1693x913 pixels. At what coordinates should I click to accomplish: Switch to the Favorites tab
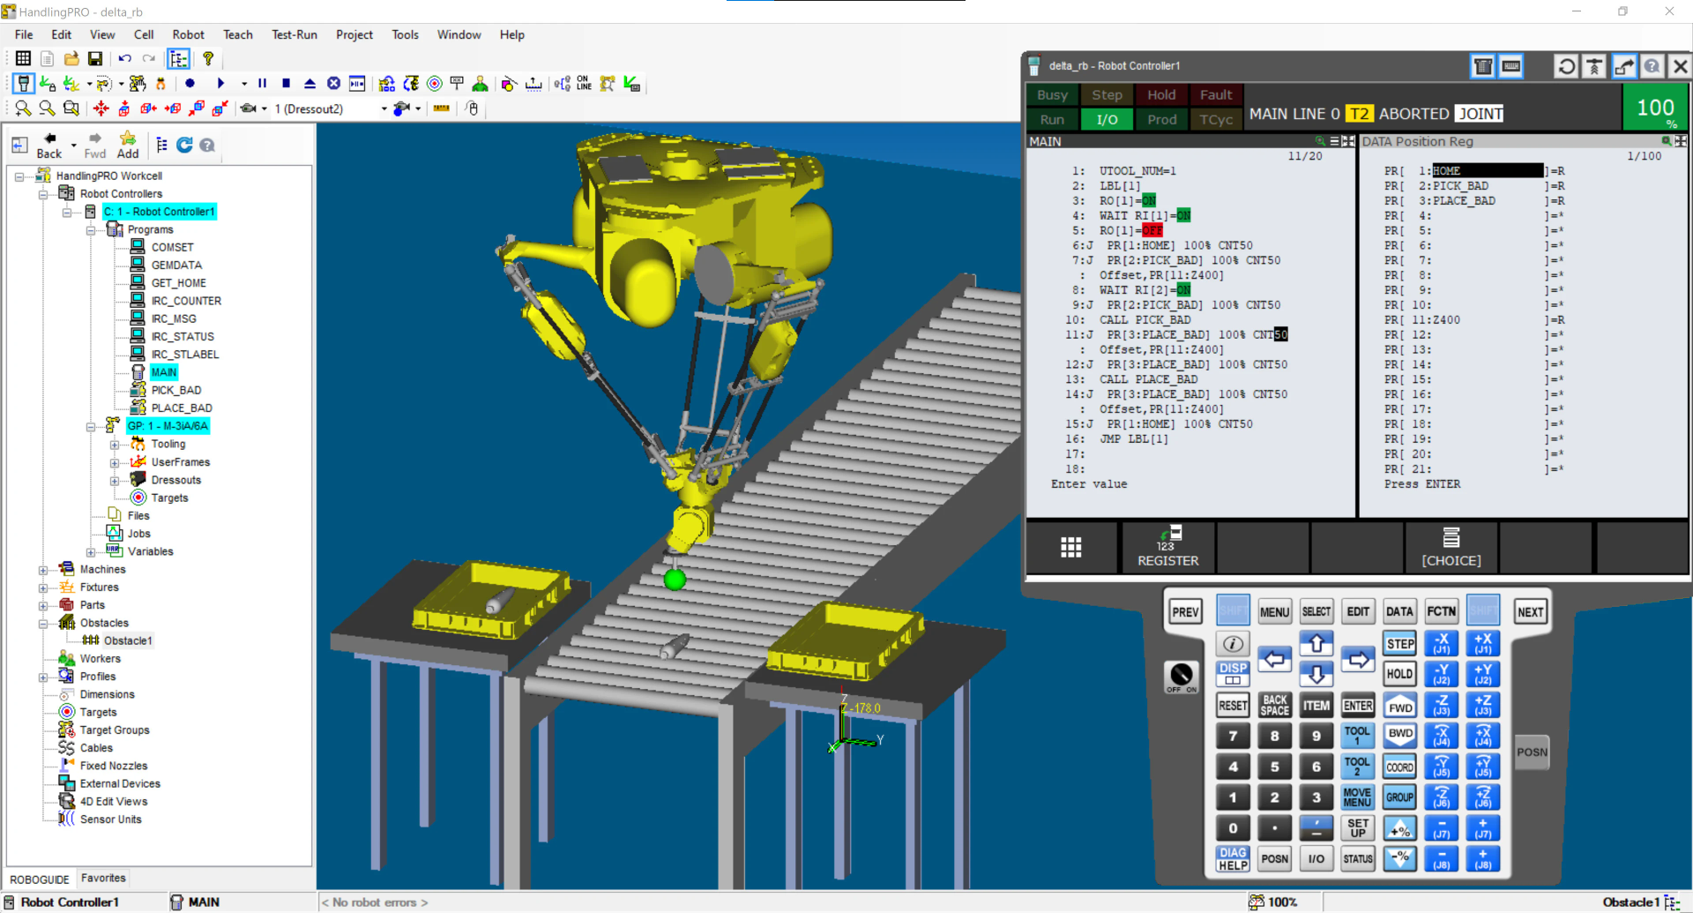tap(103, 879)
